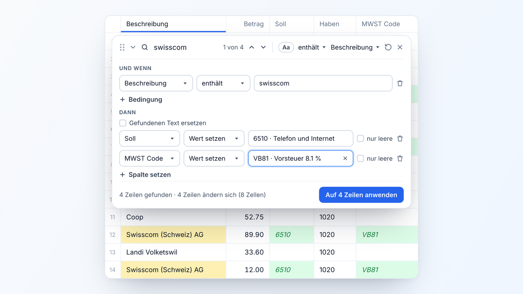
Task: Delete the MWST Code action with the trash icon
Action: (x=400, y=158)
